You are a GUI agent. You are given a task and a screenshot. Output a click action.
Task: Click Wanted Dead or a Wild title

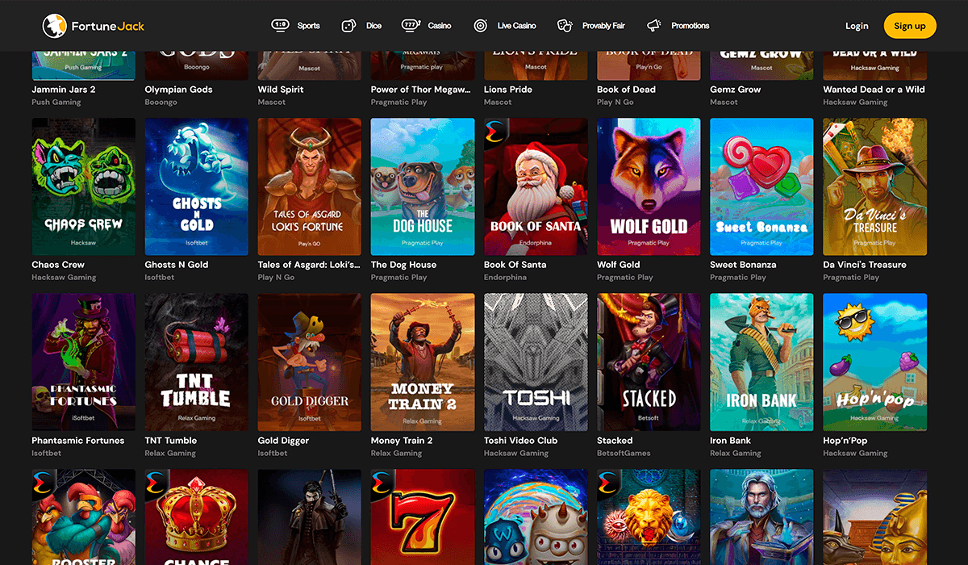[x=874, y=90]
